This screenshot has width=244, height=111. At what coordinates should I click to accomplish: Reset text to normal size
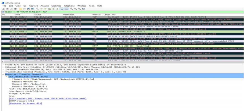(x=79, y=9)
